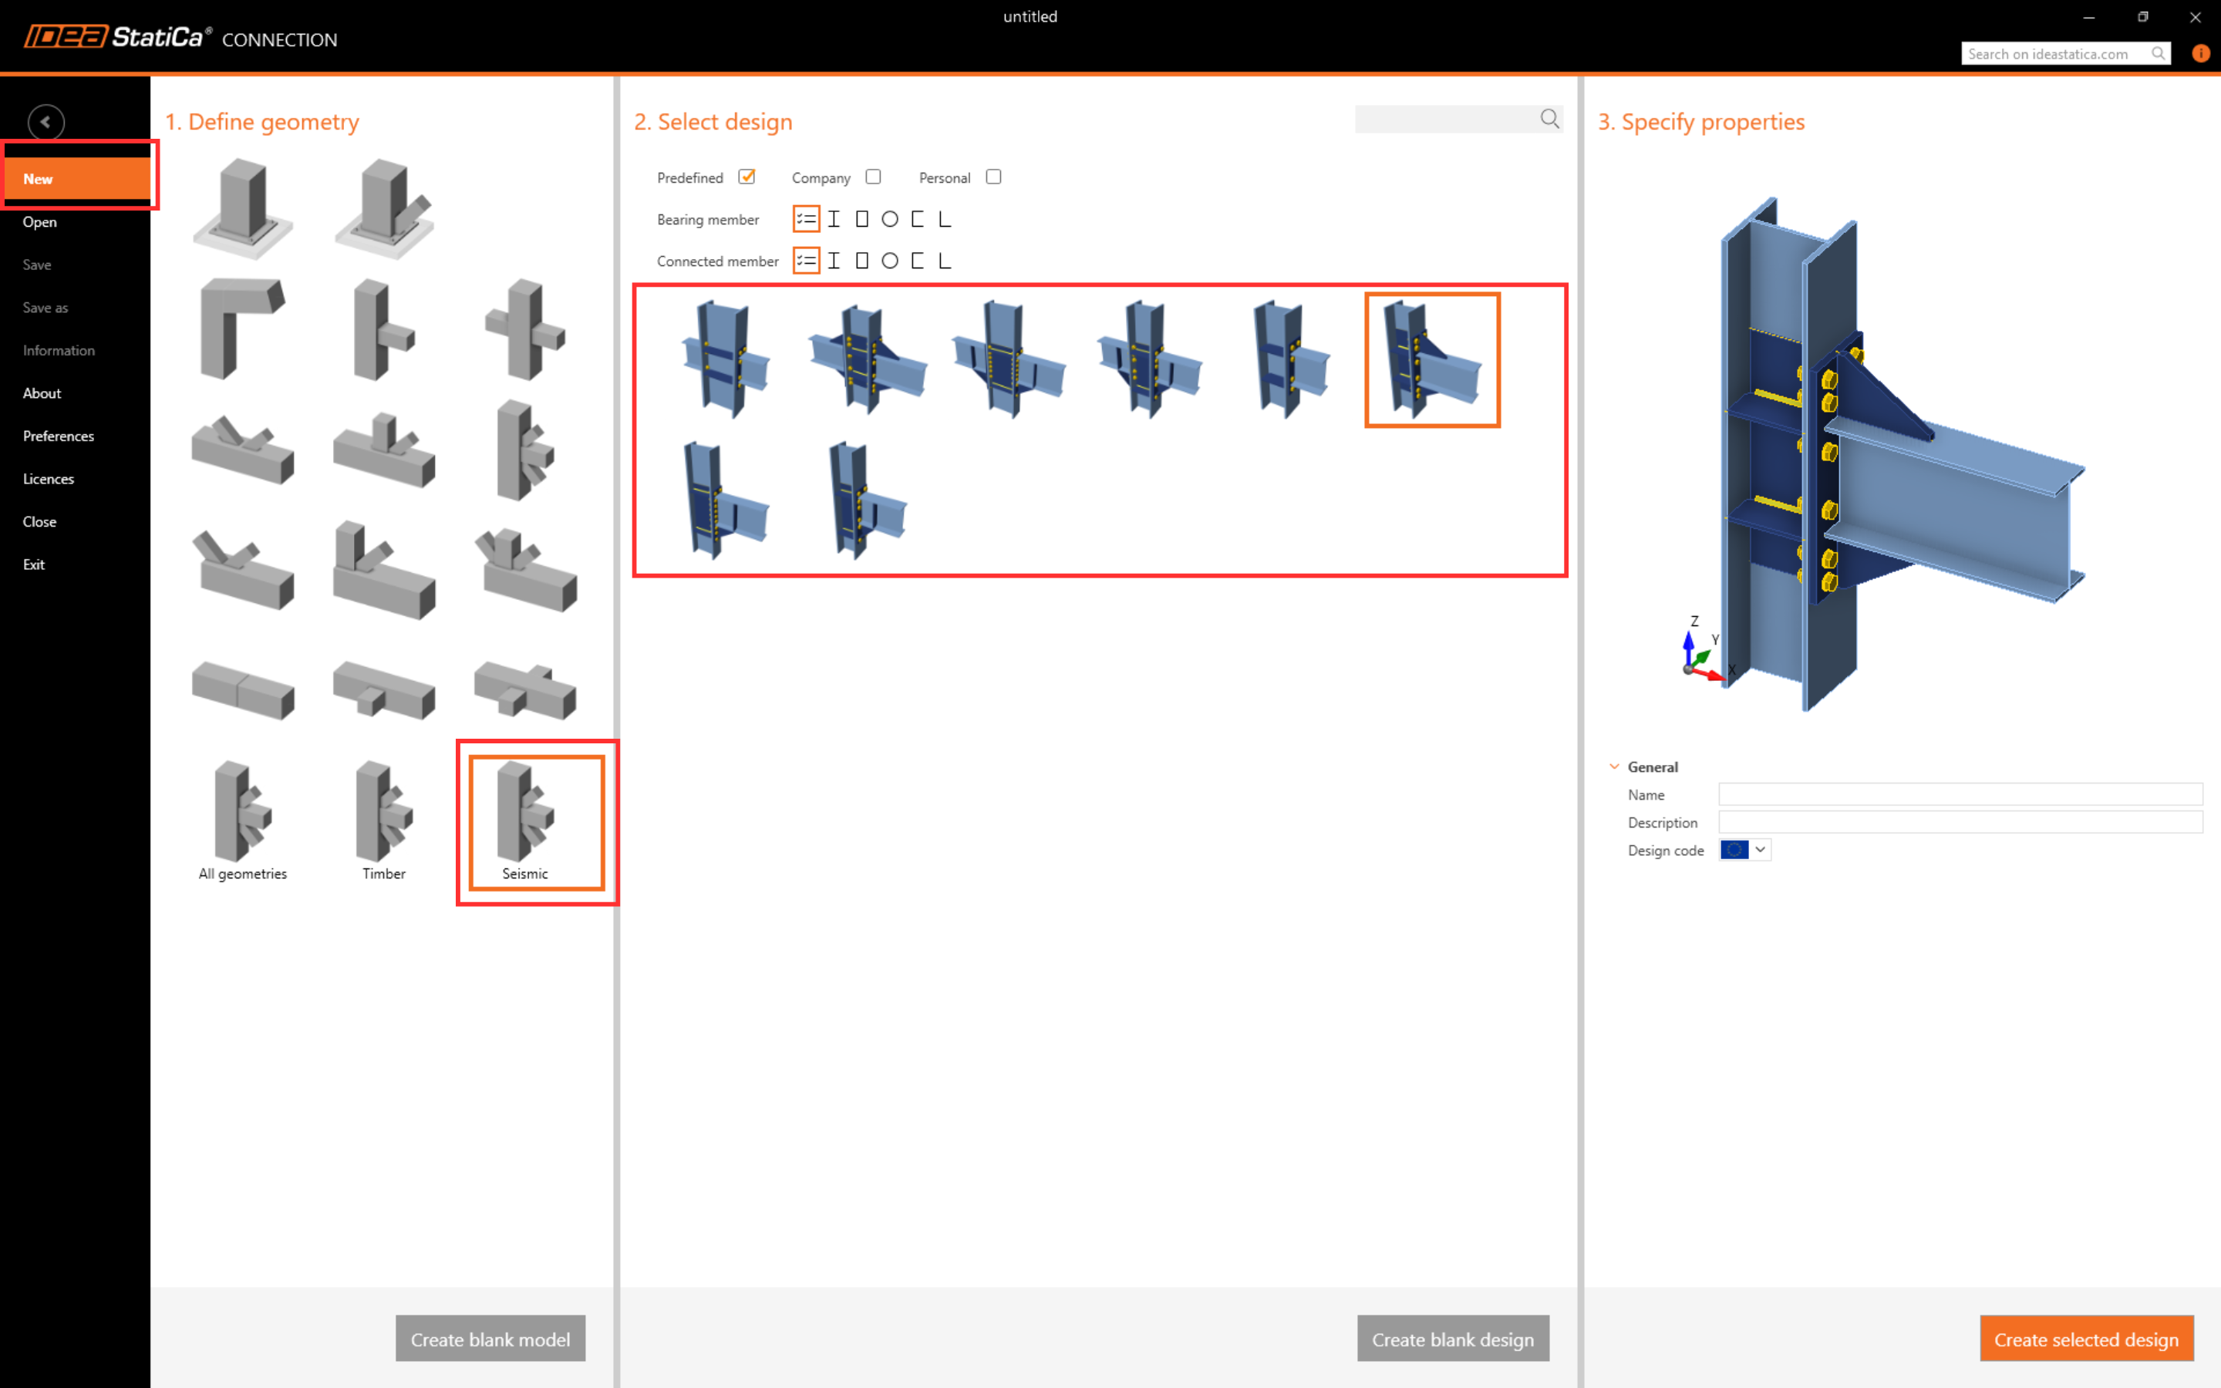This screenshot has width=2221, height=1388.
Task: Select channel section filter for Connected member
Action: coord(917,261)
